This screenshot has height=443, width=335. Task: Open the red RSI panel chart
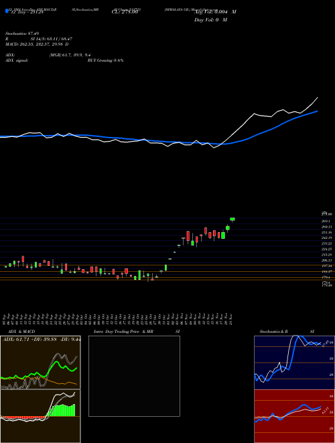click(x=294, y=416)
